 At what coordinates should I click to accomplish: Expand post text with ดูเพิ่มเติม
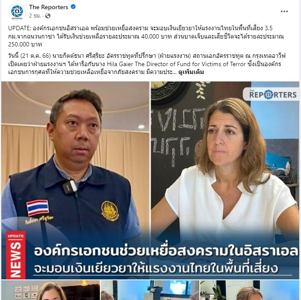pyautogui.click(x=191, y=72)
